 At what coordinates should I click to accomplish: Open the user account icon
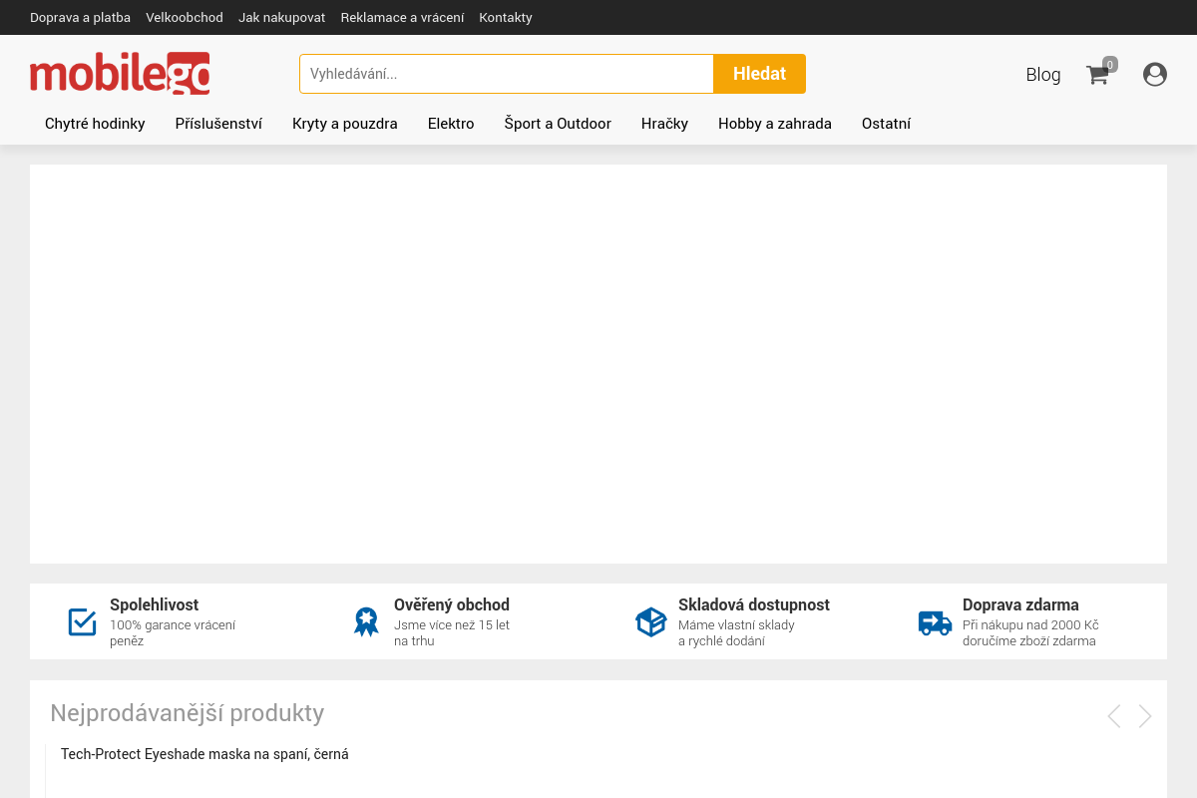pos(1155,75)
